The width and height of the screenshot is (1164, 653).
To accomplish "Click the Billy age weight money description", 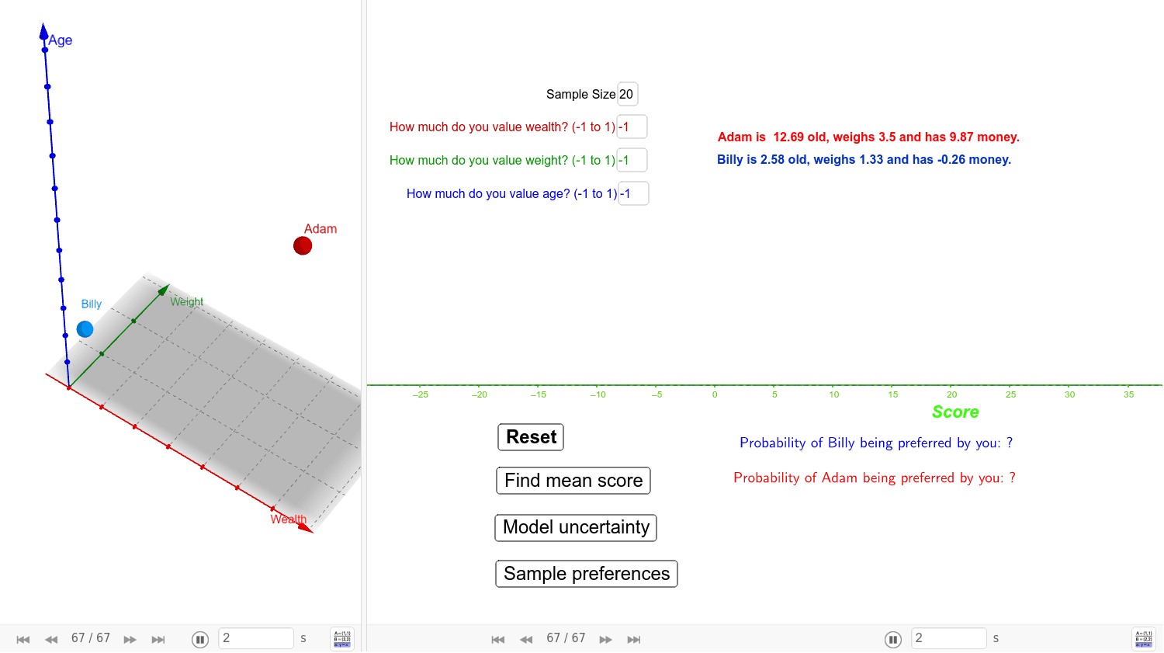I will [864, 159].
